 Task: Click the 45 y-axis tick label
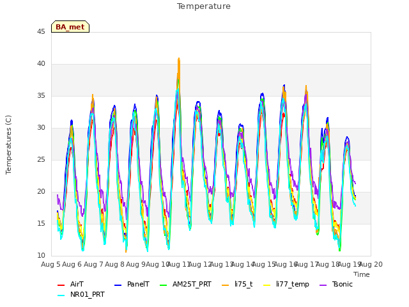[41, 32]
